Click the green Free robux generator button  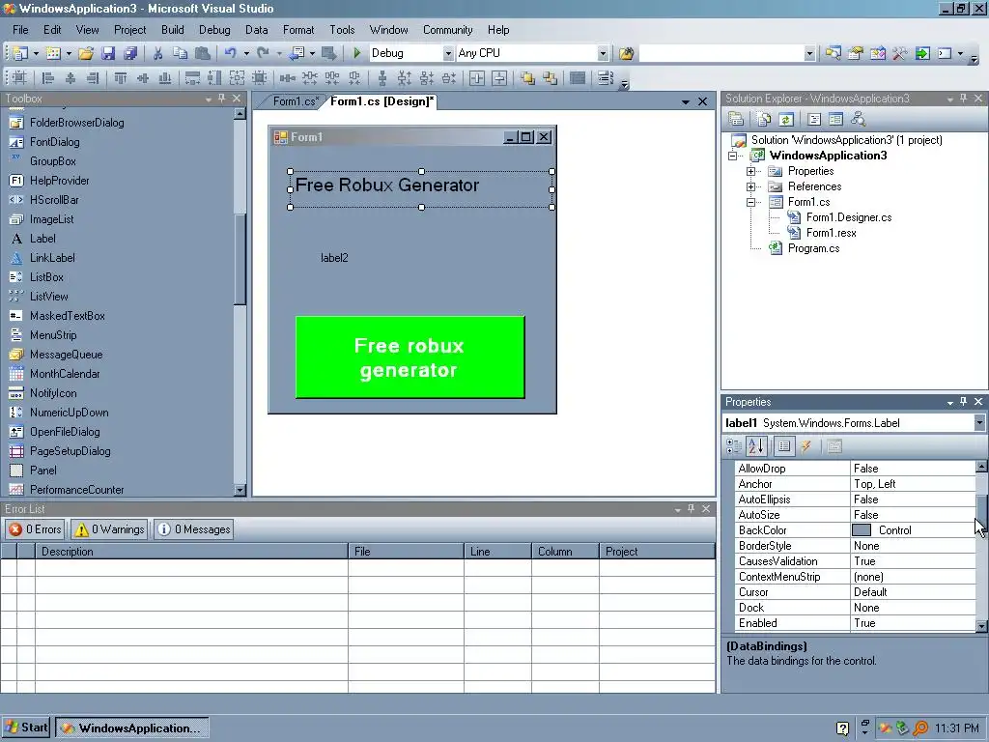(410, 357)
